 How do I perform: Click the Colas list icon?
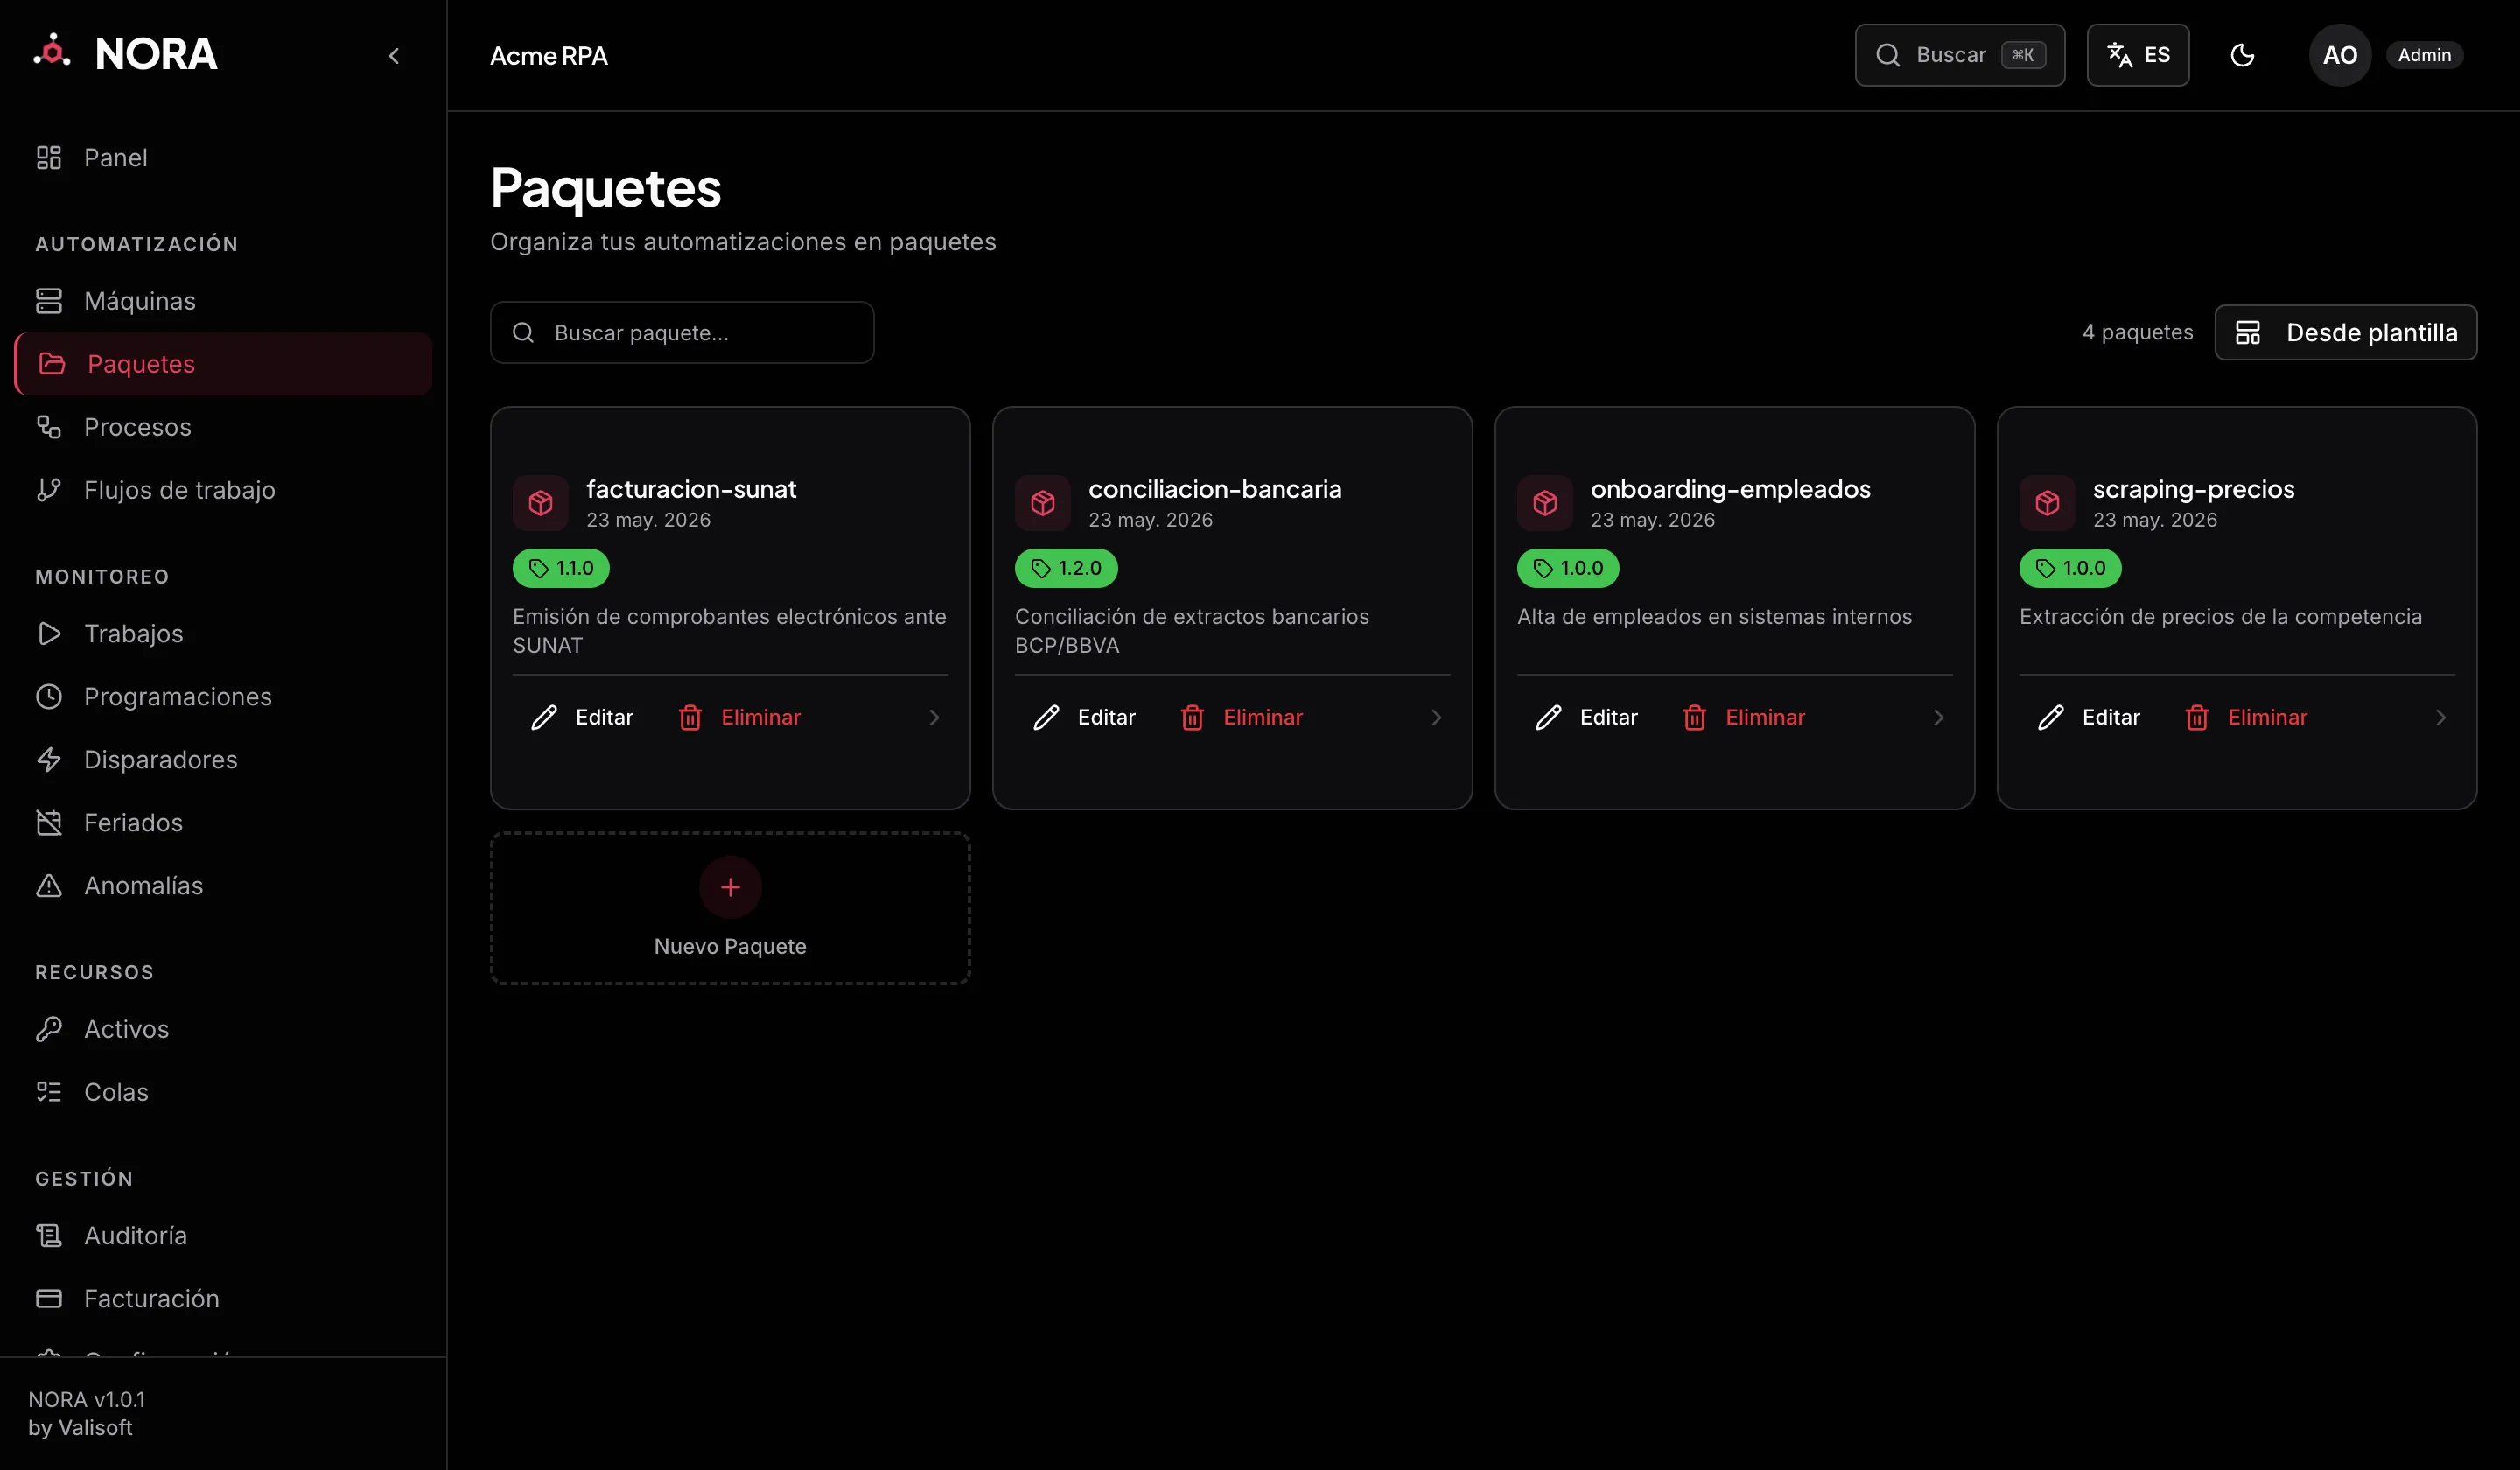(49, 1092)
